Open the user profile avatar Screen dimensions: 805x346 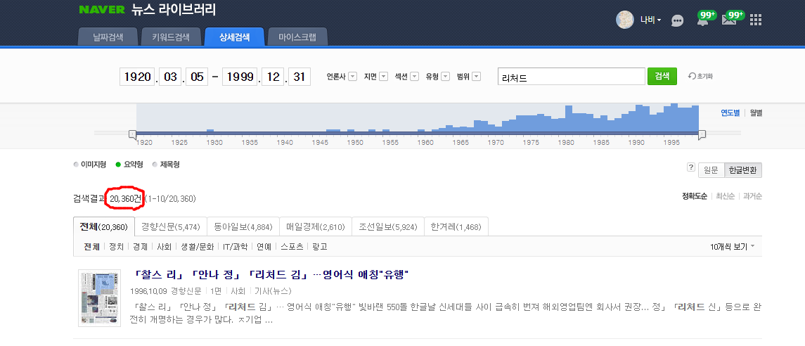click(x=625, y=20)
